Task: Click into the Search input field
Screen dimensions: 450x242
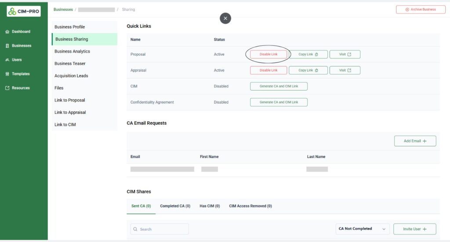Action: [x=160, y=229]
